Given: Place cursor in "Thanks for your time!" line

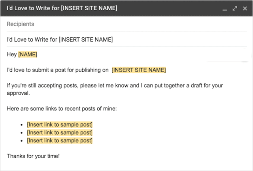Looking at the screenshot, I should click(33, 156).
